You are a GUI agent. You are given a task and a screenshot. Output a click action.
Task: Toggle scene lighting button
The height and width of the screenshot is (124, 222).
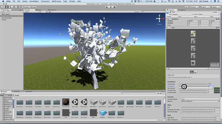pos(43,12)
